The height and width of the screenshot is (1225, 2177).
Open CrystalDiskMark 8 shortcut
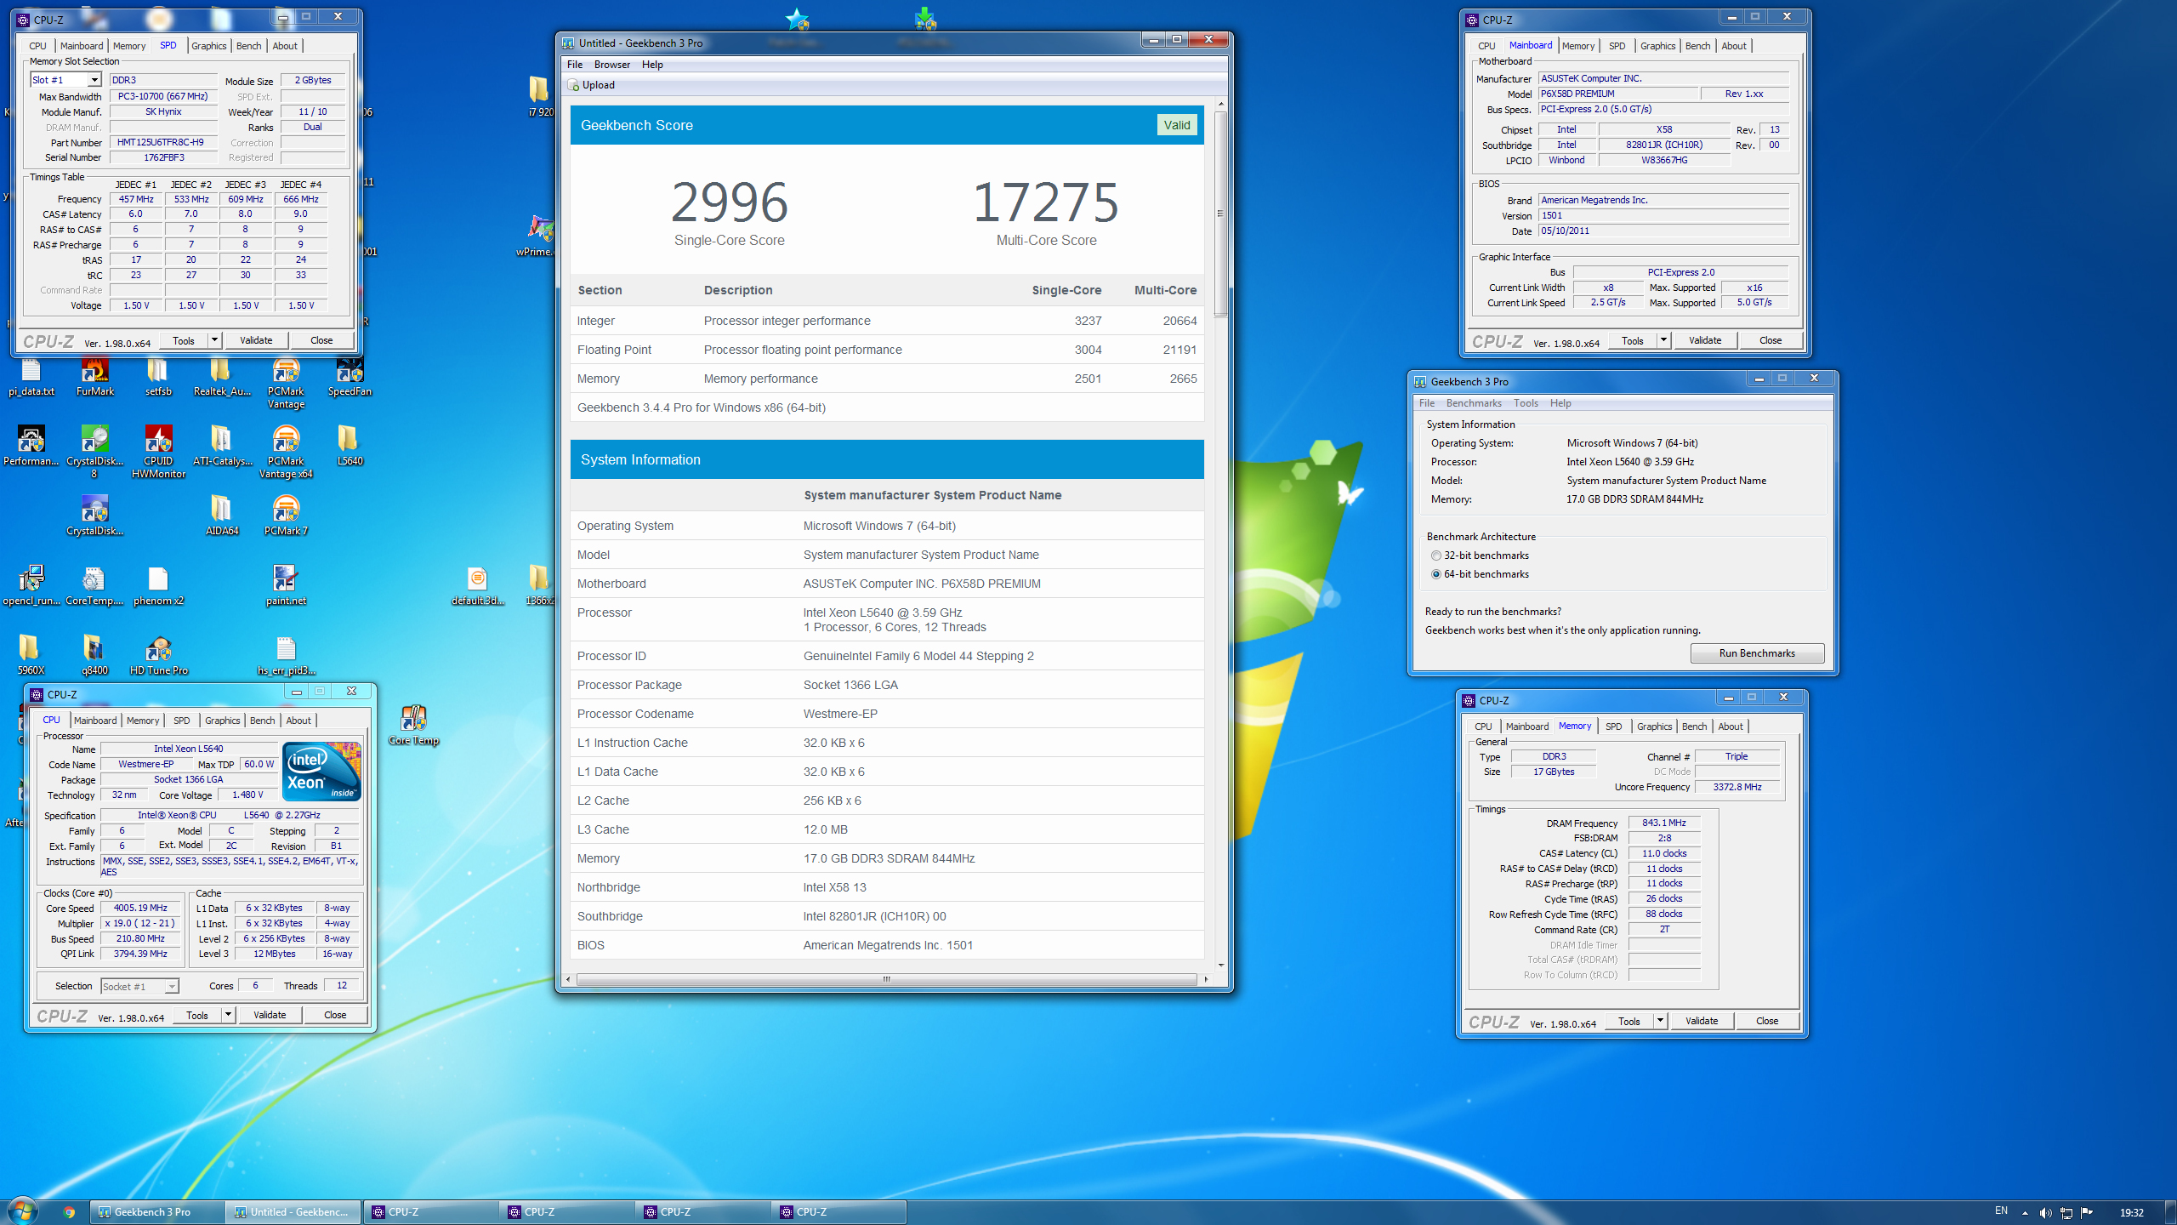click(x=94, y=453)
